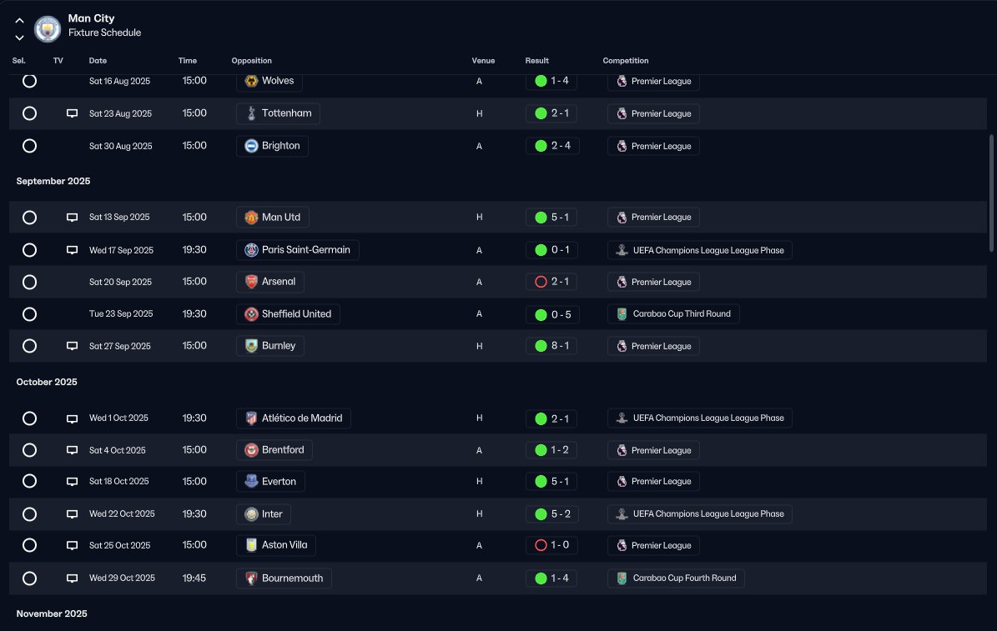Select the Brighton fixture radio button

tap(29, 146)
